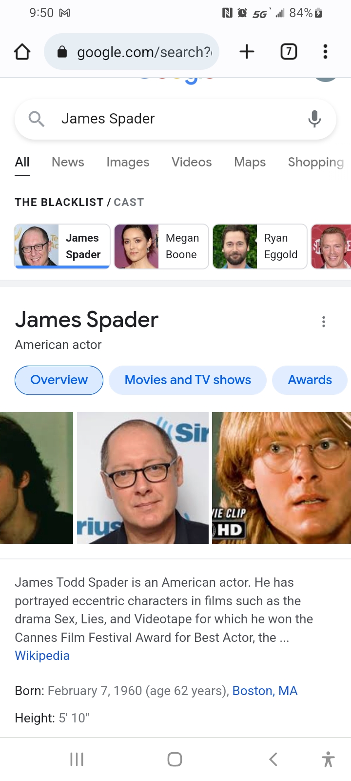Select the Awards chip
This screenshot has width=351, height=781.
[310, 380]
